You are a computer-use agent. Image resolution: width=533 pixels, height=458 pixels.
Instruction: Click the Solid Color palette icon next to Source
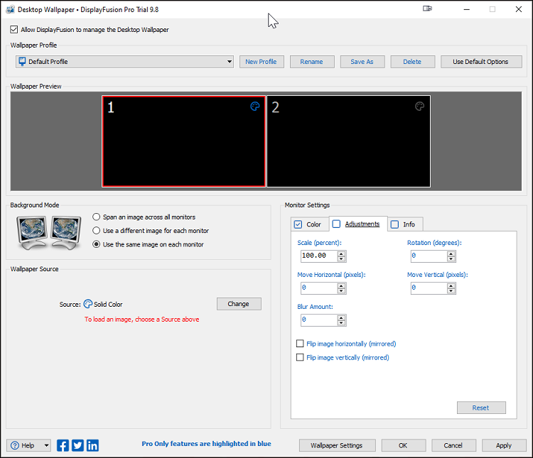click(x=88, y=304)
